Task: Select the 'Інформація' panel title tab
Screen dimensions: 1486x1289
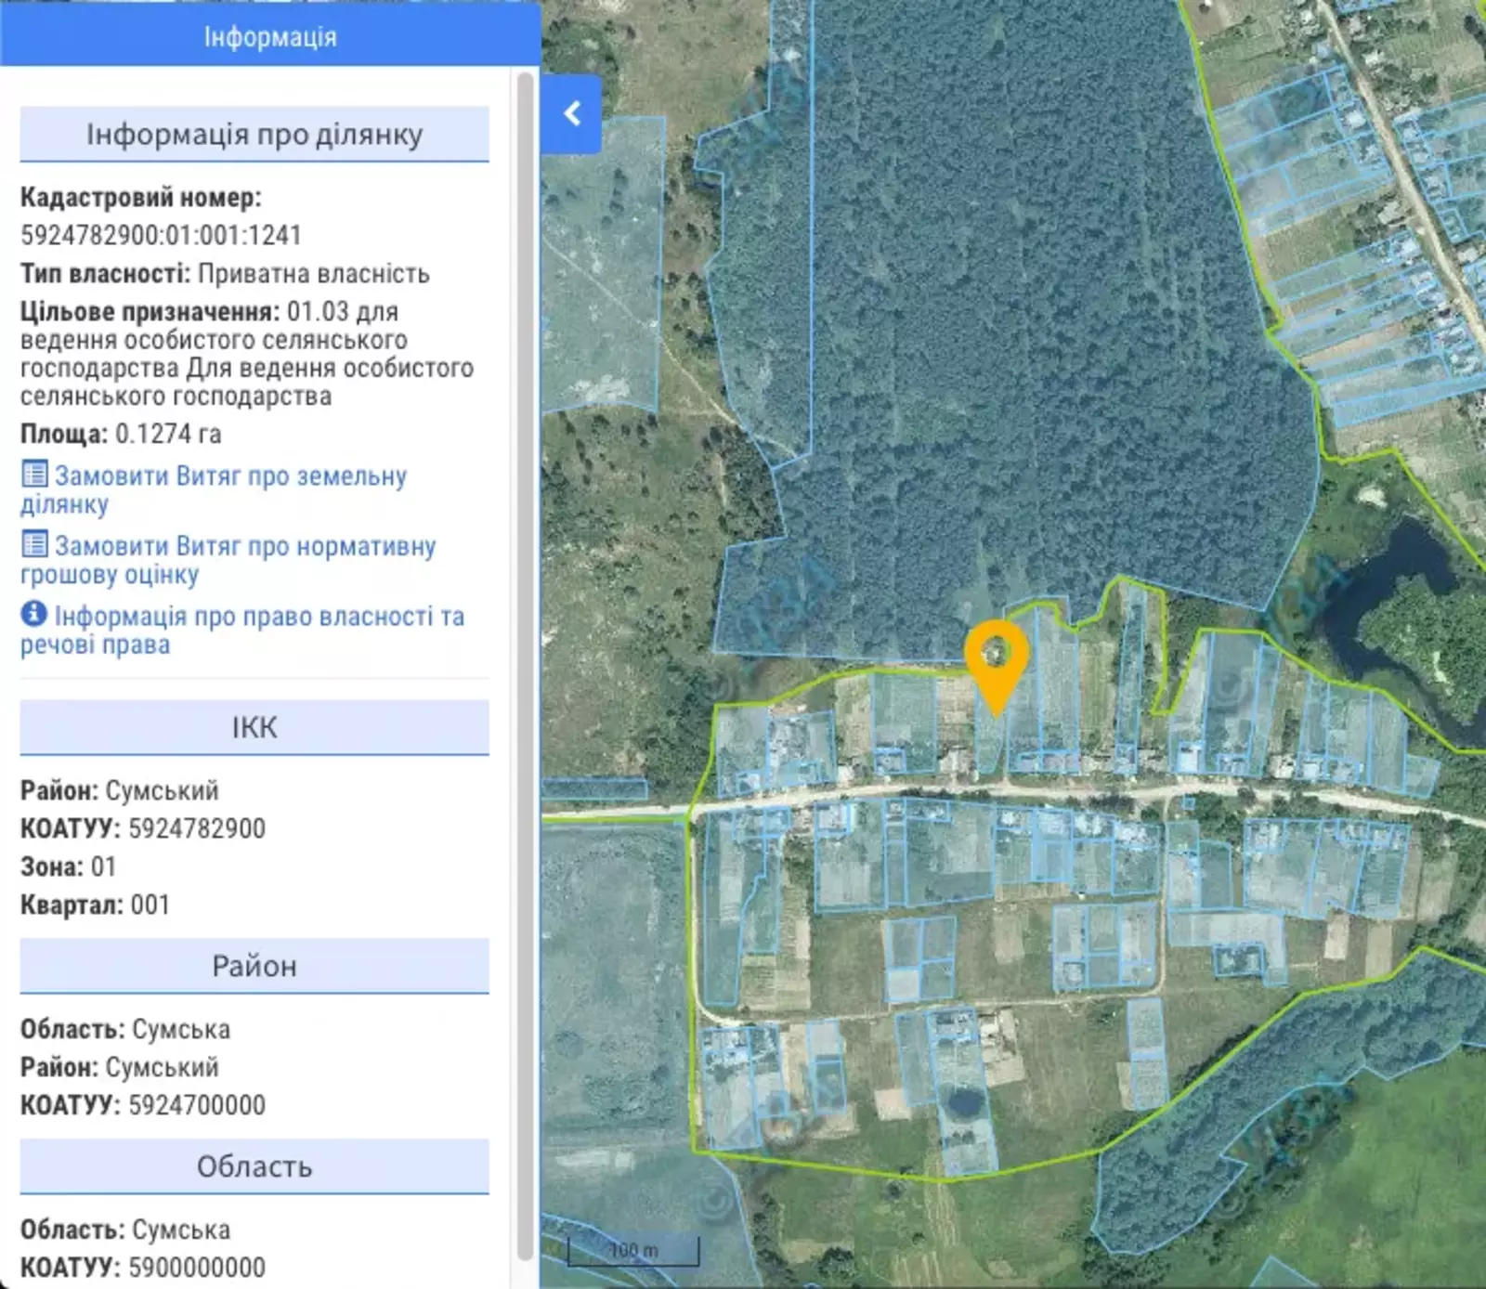Action: 270,37
